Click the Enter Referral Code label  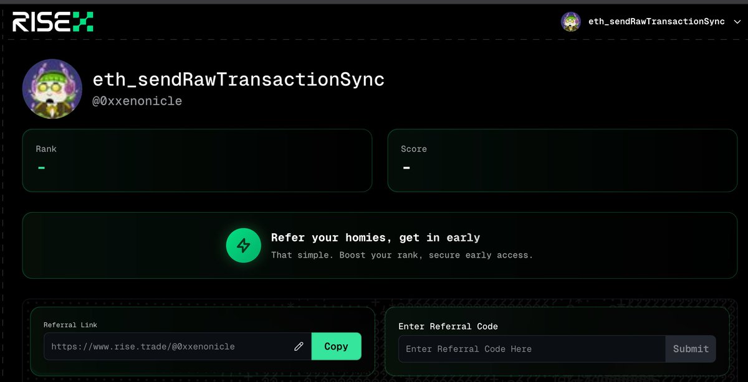[x=448, y=327]
